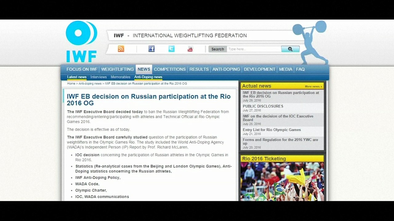Open 'IWF on the decision of the IOC Executive Board'
This screenshot has width=394, height=221.
pyautogui.click(x=278, y=118)
